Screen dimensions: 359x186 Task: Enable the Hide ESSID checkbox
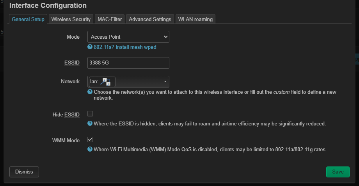tap(90, 114)
